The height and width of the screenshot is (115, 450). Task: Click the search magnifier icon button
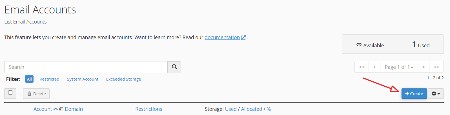click(174, 67)
